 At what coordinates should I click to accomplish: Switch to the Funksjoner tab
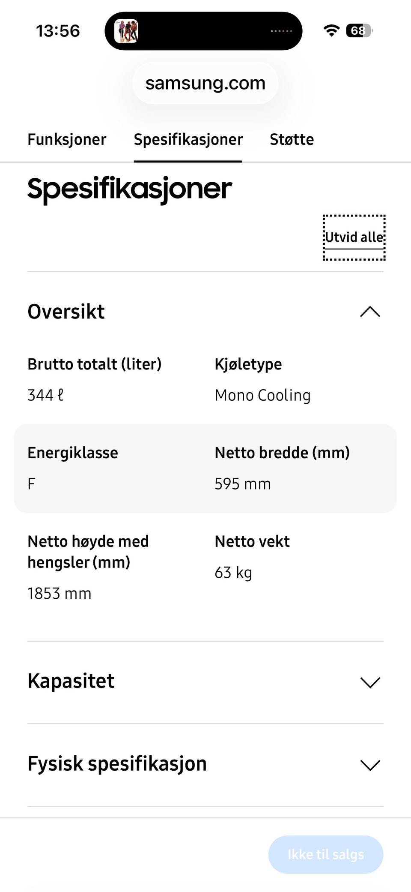coord(67,140)
